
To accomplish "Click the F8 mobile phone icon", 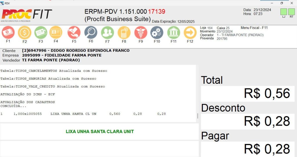I will coord(124,32).
